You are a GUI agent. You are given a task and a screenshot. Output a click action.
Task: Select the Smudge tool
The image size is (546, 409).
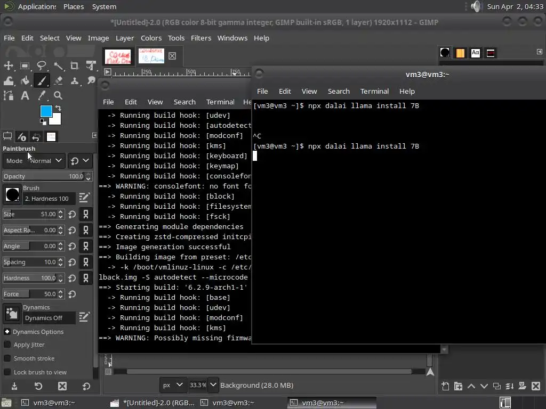pyautogui.click(x=91, y=81)
